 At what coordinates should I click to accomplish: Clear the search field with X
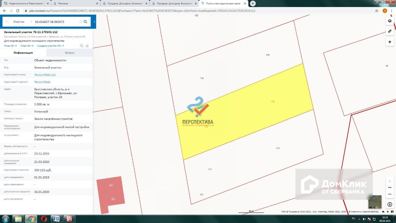(80, 22)
